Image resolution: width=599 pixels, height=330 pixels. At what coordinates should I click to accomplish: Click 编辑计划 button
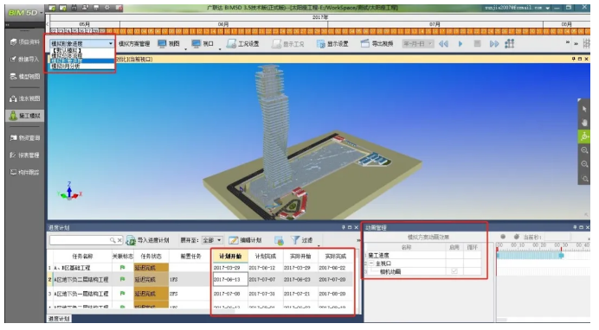(245, 240)
